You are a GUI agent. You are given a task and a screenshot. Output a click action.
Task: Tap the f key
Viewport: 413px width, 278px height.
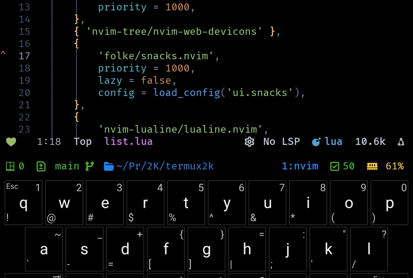(166, 249)
